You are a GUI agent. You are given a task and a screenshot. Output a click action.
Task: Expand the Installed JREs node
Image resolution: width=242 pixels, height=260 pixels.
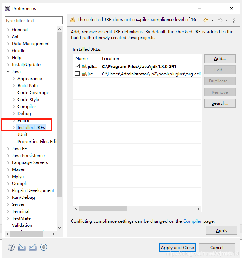14,128
